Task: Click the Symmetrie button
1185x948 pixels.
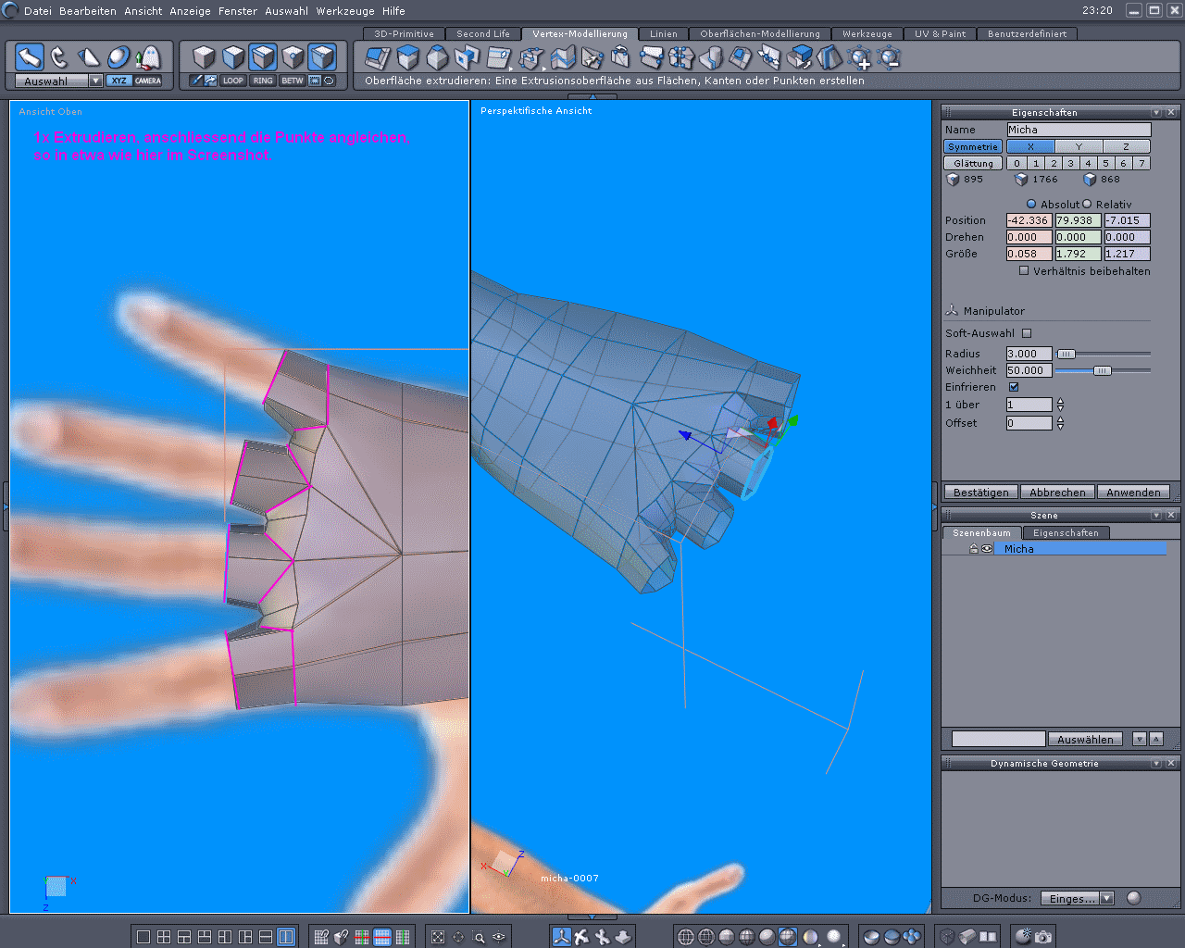Action: click(x=973, y=146)
